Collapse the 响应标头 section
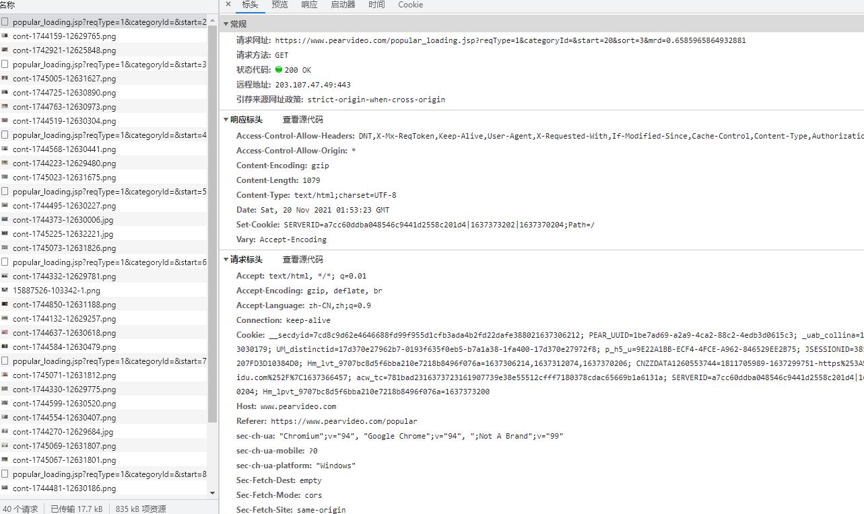This screenshot has width=864, height=514. point(226,120)
